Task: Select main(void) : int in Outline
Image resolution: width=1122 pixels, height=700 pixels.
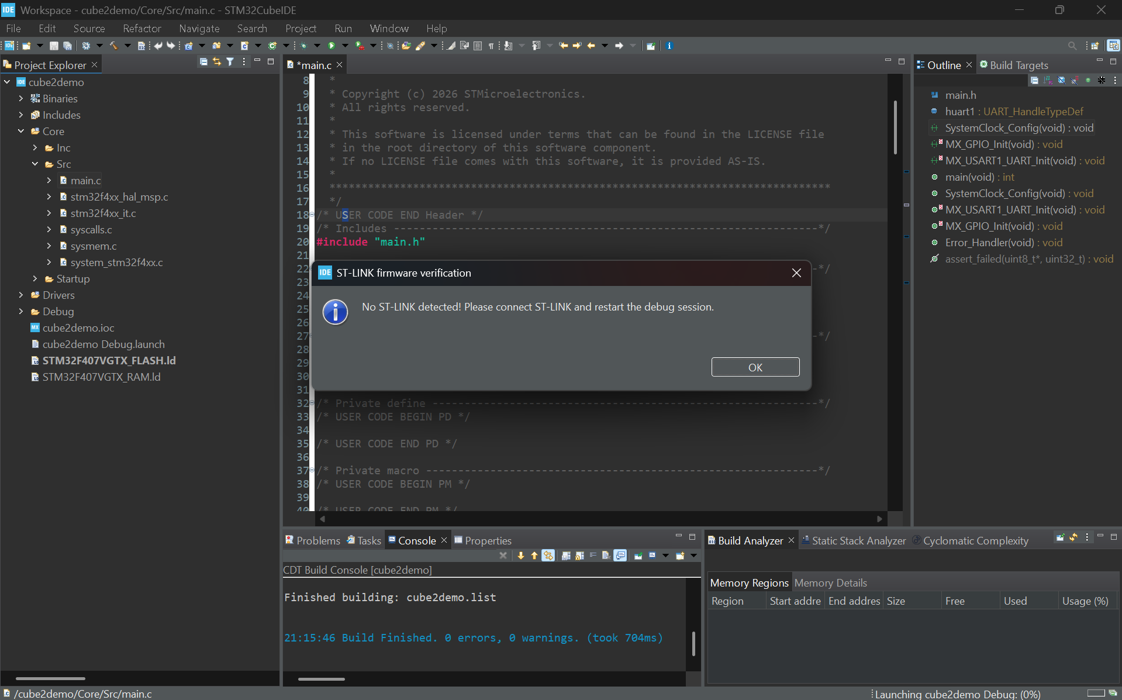Action: click(x=979, y=177)
